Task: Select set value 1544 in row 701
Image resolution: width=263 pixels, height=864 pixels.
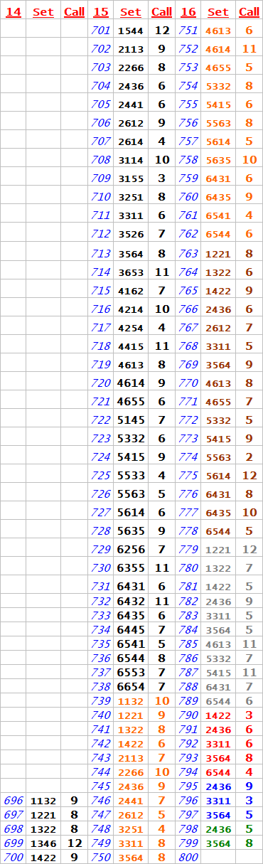Action: [130, 31]
